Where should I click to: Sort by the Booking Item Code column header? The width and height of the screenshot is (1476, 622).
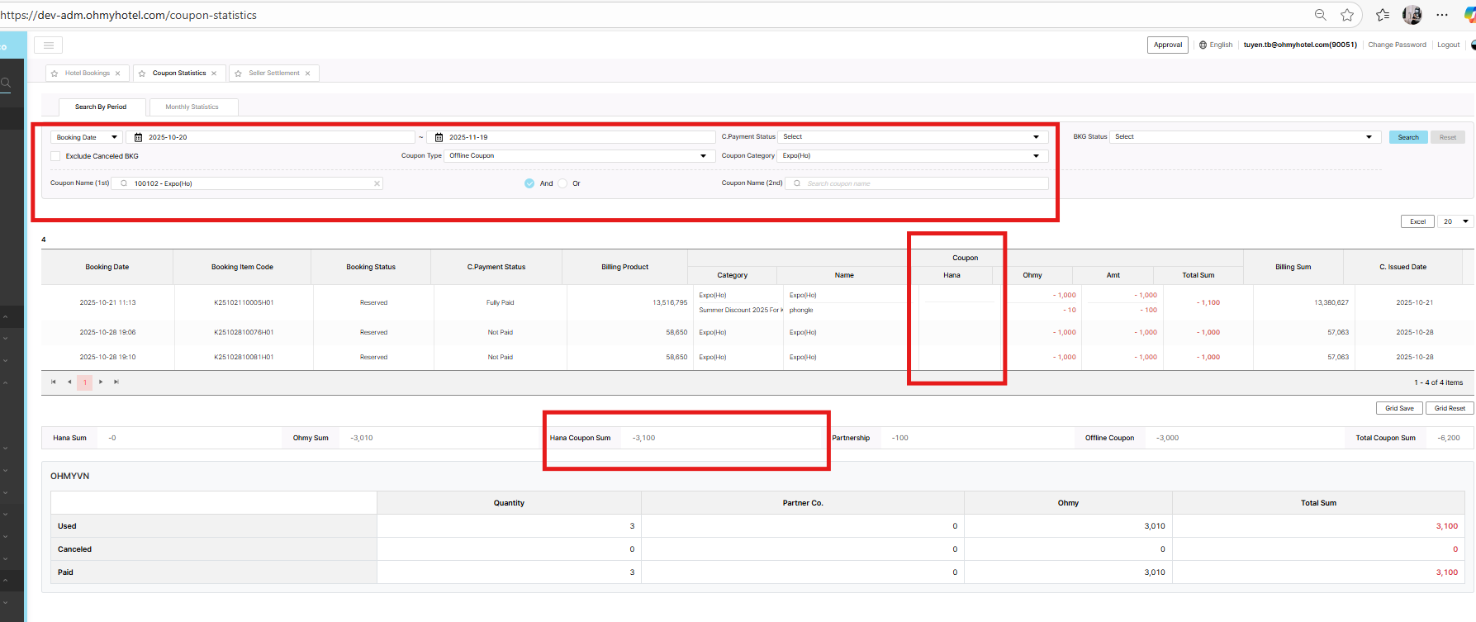(x=242, y=267)
